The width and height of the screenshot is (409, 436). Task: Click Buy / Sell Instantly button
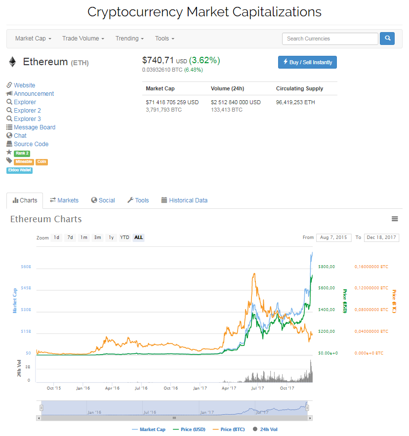(x=307, y=62)
